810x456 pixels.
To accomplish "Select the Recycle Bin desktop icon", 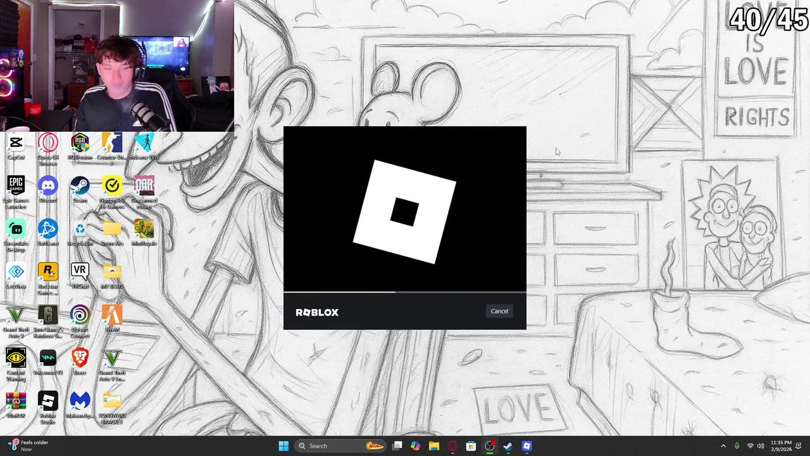I will click(80, 234).
